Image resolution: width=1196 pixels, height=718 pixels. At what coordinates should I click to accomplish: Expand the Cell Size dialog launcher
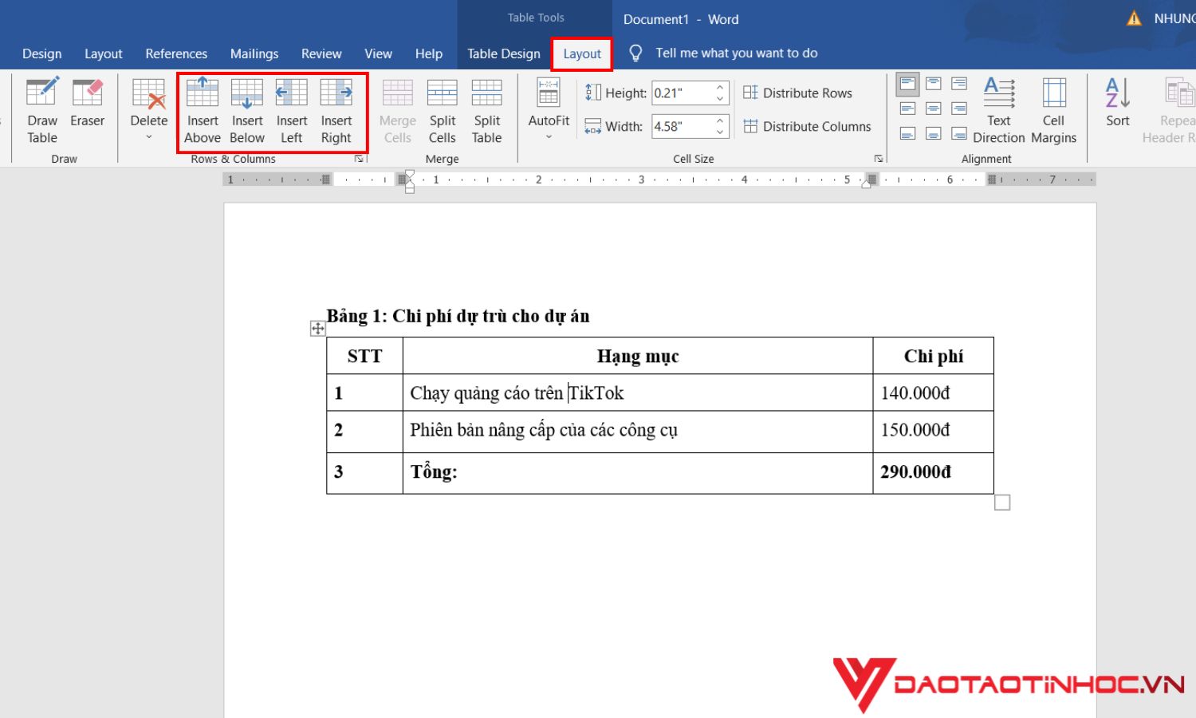point(878,159)
